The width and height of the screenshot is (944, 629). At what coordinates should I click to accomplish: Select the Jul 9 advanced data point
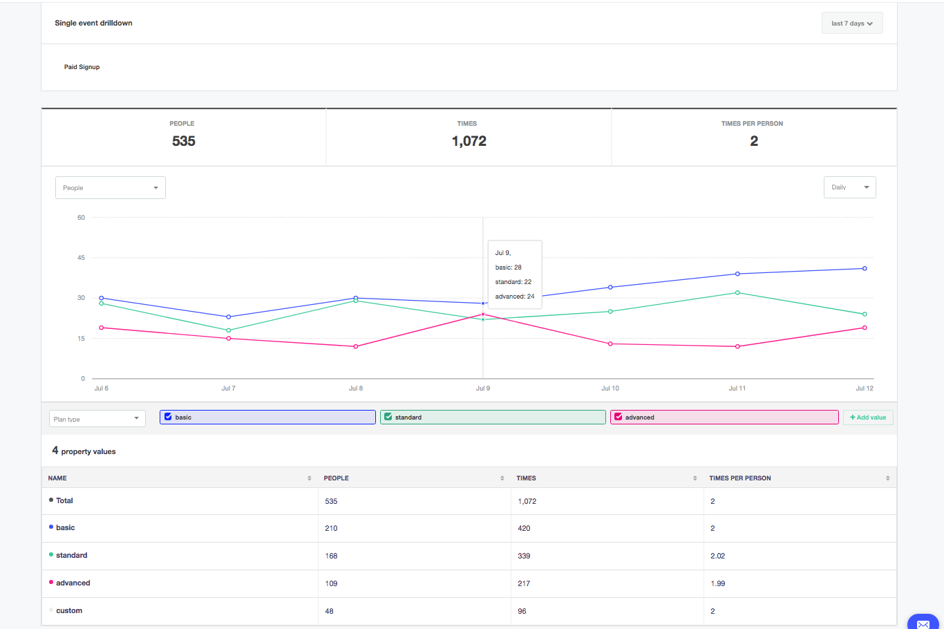point(482,314)
